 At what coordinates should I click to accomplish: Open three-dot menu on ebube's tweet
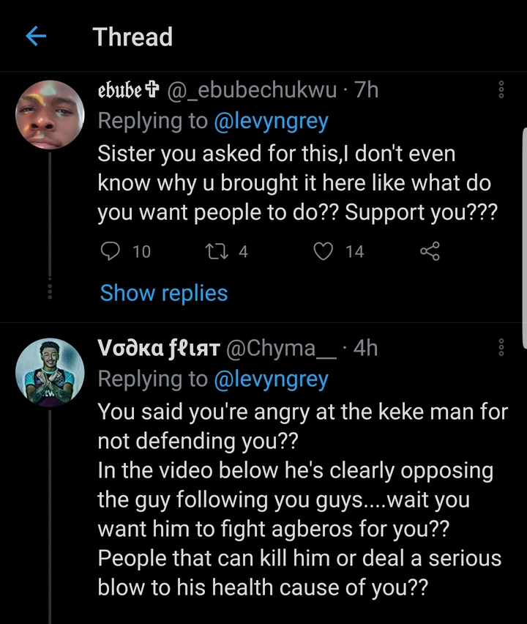coord(501,91)
